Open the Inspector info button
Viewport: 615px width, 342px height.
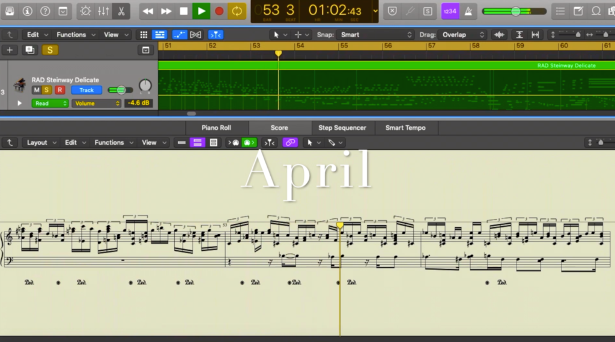point(28,11)
